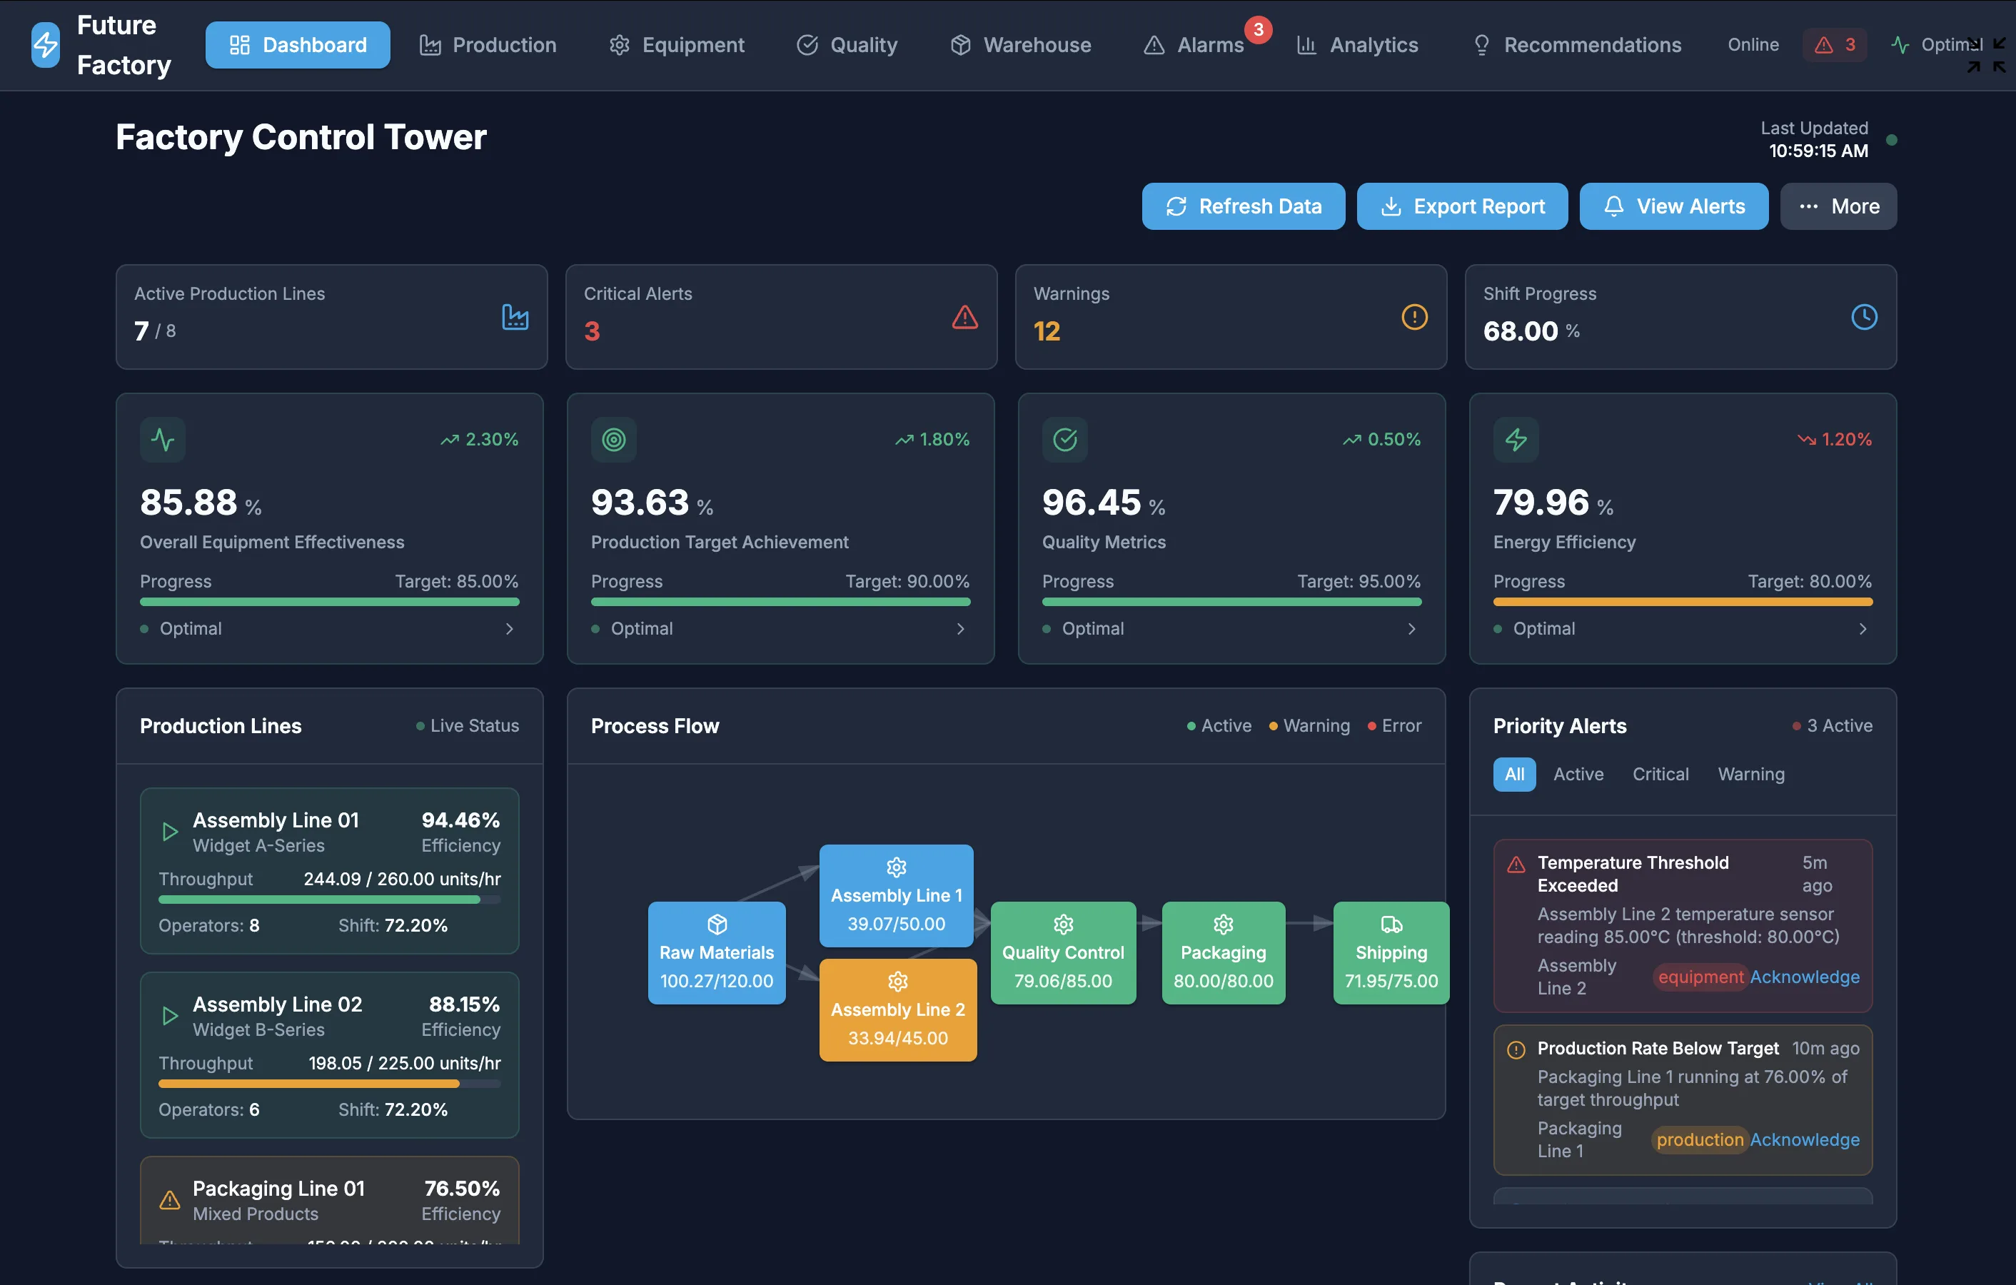Switch to the Production tab
The height and width of the screenshot is (1285, 2016).
point(488,45)
